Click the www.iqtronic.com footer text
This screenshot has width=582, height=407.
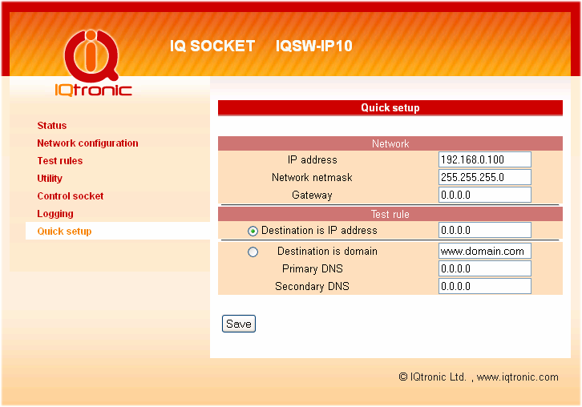[517, 377]
